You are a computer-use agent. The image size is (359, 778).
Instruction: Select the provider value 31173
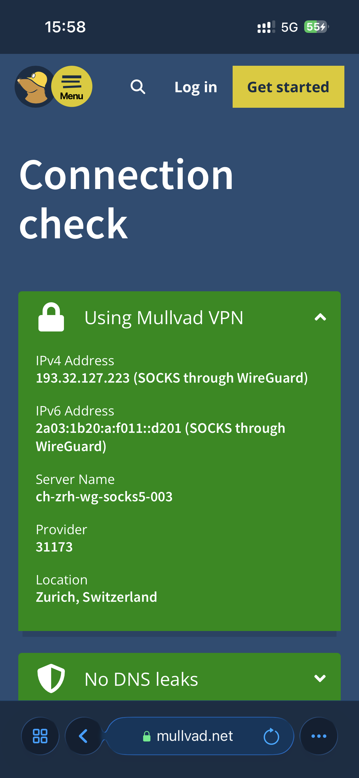(54, 547)
